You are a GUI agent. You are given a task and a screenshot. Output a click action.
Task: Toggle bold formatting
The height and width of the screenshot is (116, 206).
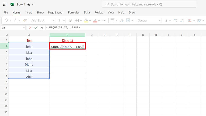[x=70, y=20]
